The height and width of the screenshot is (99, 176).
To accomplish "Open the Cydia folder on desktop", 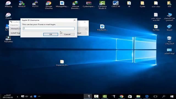I will (x=142, y=4).
